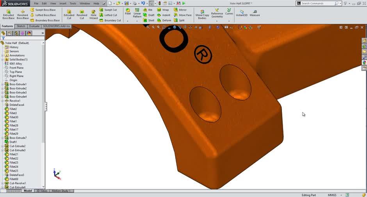Click the Swept Cut tool
367x197 pixels.
tap(108, 10)
